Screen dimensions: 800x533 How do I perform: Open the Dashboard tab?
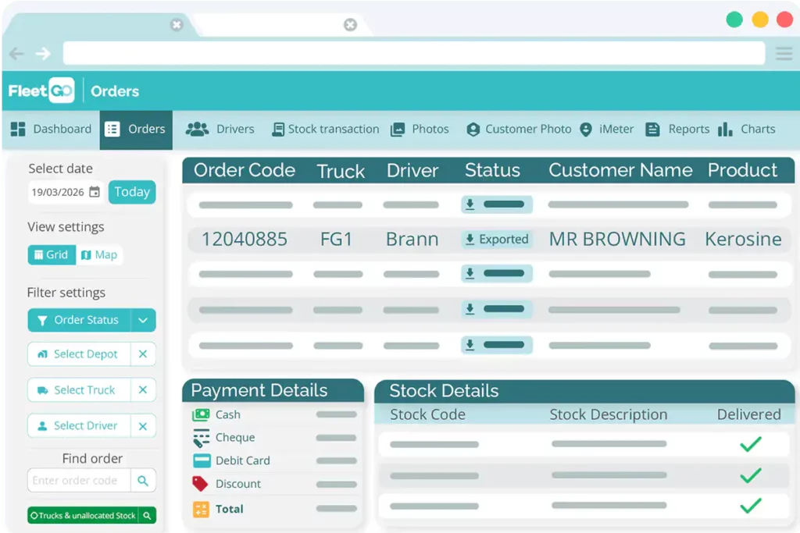51,129
